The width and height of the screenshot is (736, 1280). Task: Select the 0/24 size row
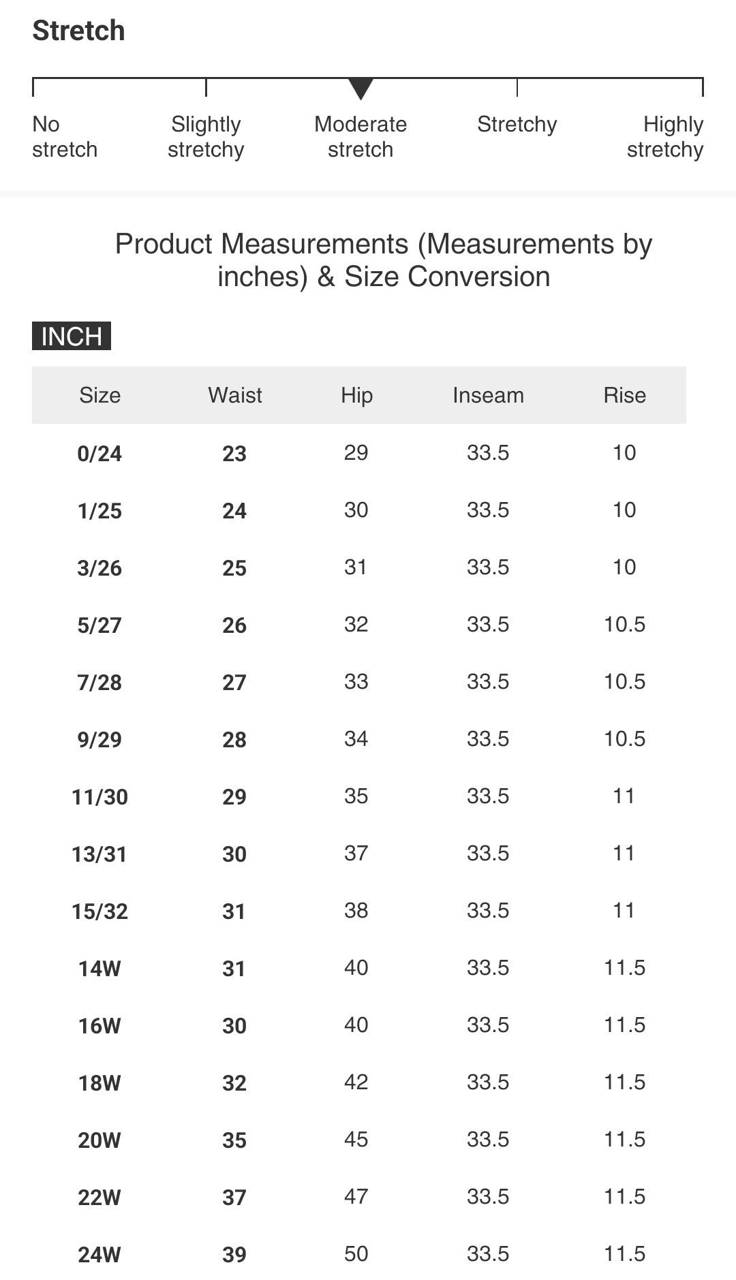click(99, 454)
